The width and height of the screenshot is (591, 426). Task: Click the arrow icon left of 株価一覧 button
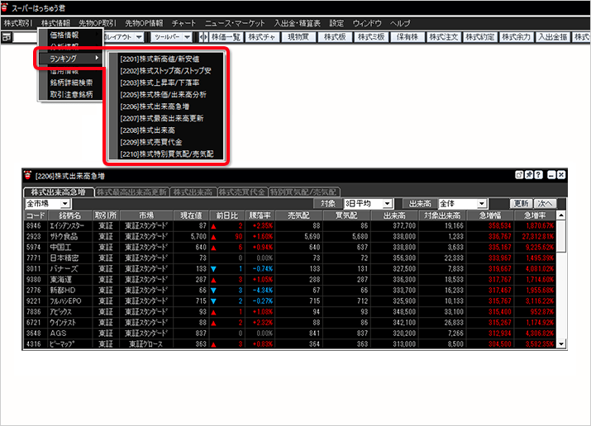(204, 37)
